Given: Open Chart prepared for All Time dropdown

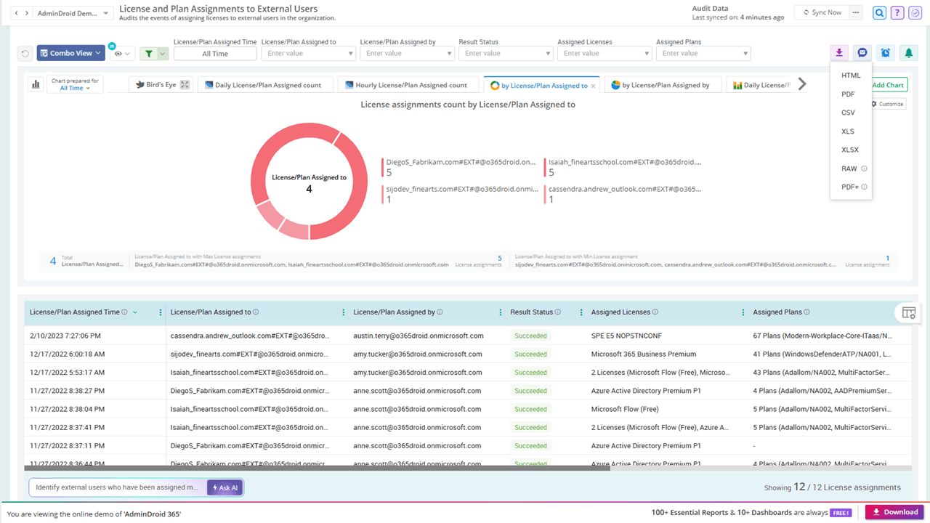Looking at the screenshot, I should [75, 84].
